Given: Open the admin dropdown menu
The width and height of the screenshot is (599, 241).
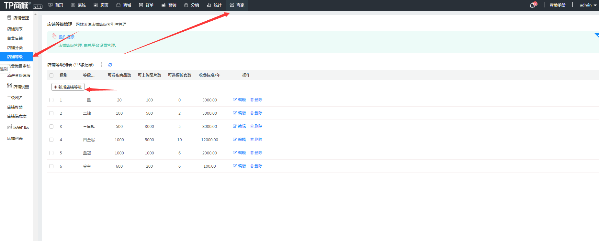Looking at the screenshot, I should click(x=588, y=5).
